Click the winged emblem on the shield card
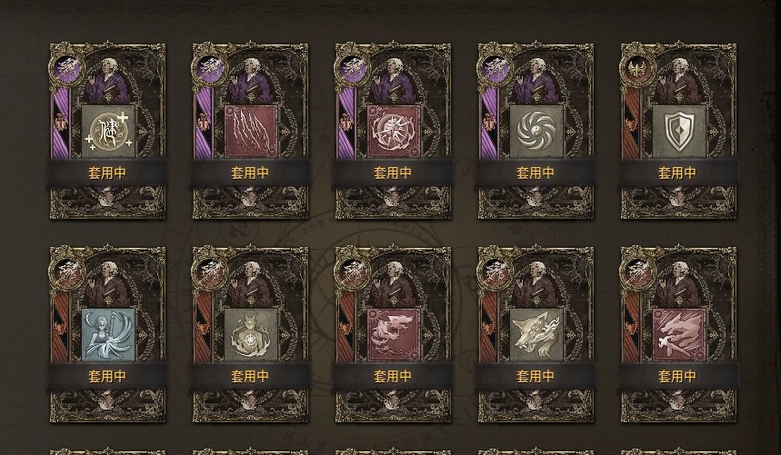Viewport: 781px width, 455px height. coord(637,69)
